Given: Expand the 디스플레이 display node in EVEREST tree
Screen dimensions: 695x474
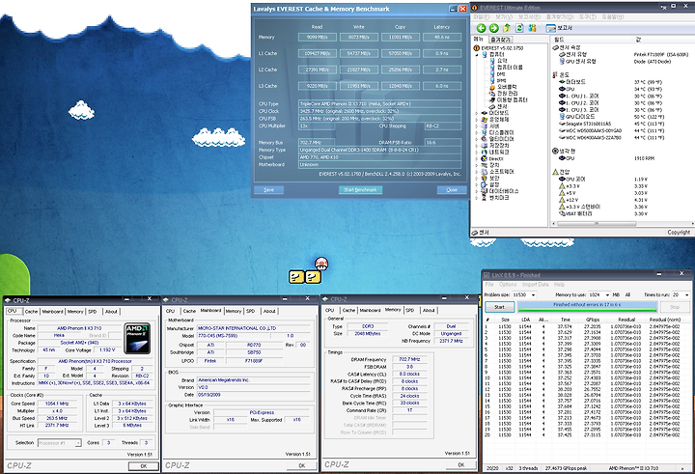Looking at the screenshot, I should pyautogui.click(x=477, y=132).
